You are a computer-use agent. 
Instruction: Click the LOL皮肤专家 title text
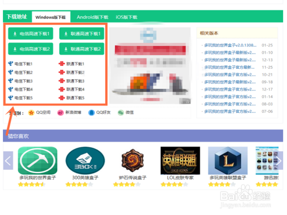pos(180,178)
